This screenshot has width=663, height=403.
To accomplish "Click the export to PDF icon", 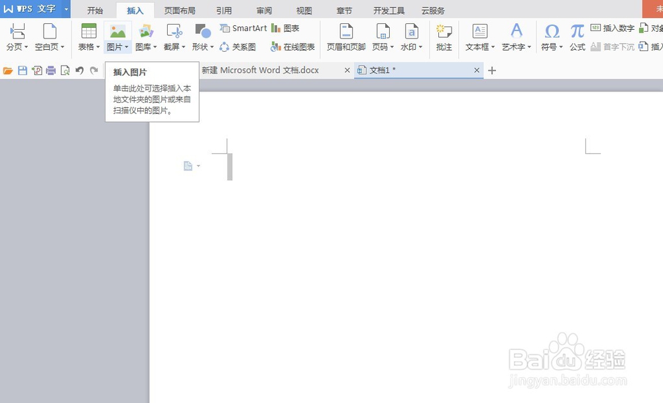I will (36, 71).
